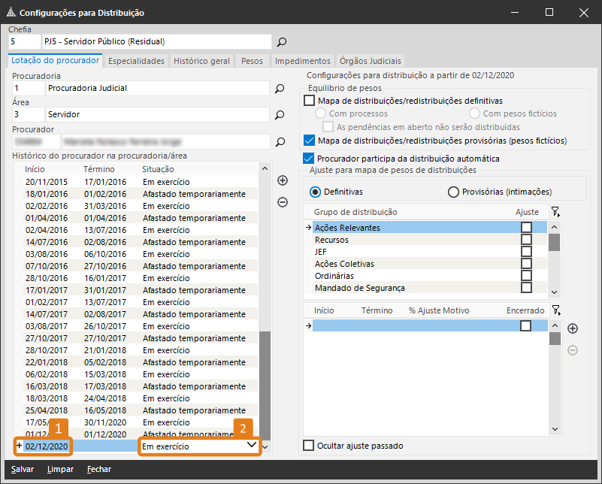
Task: Open the Procurador search magnifier
Action: pos(280,141)
